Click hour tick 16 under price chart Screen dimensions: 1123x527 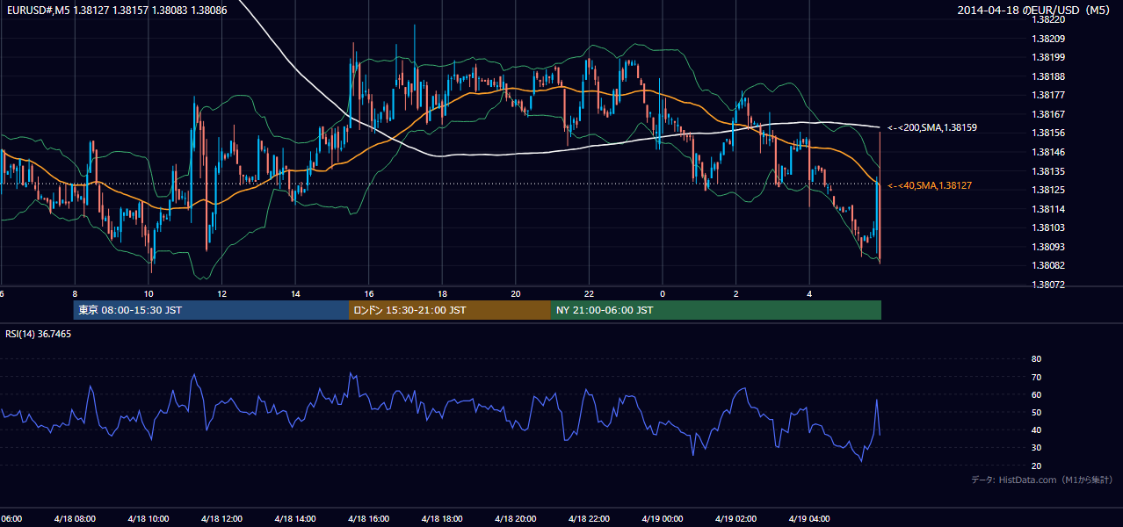369,294
